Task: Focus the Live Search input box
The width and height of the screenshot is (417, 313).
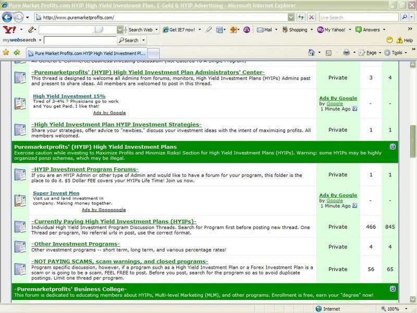Action: tap(359, 18)
